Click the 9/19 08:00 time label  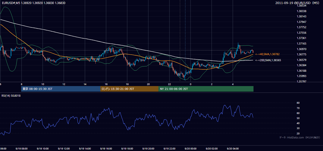coord(21,149)
